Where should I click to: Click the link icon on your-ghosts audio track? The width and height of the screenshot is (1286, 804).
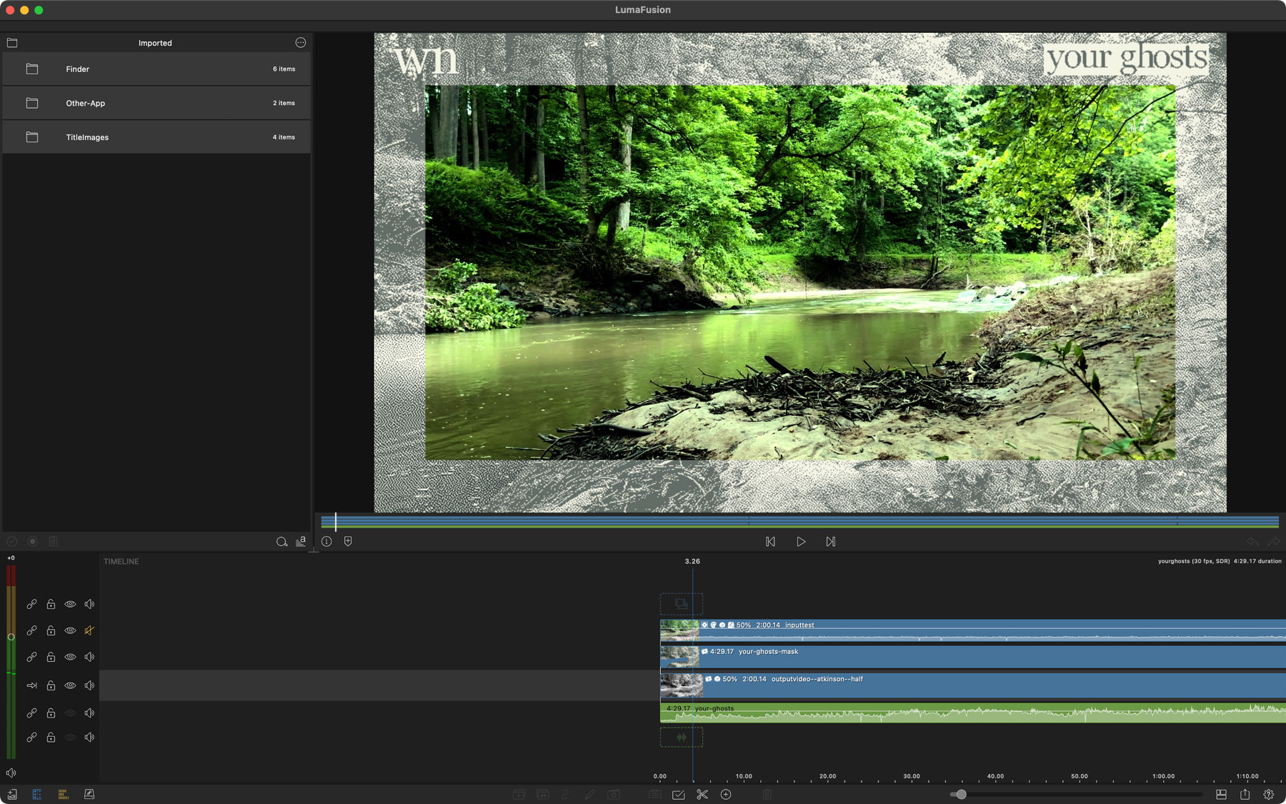pyautogui.click(x=31, y=713)
